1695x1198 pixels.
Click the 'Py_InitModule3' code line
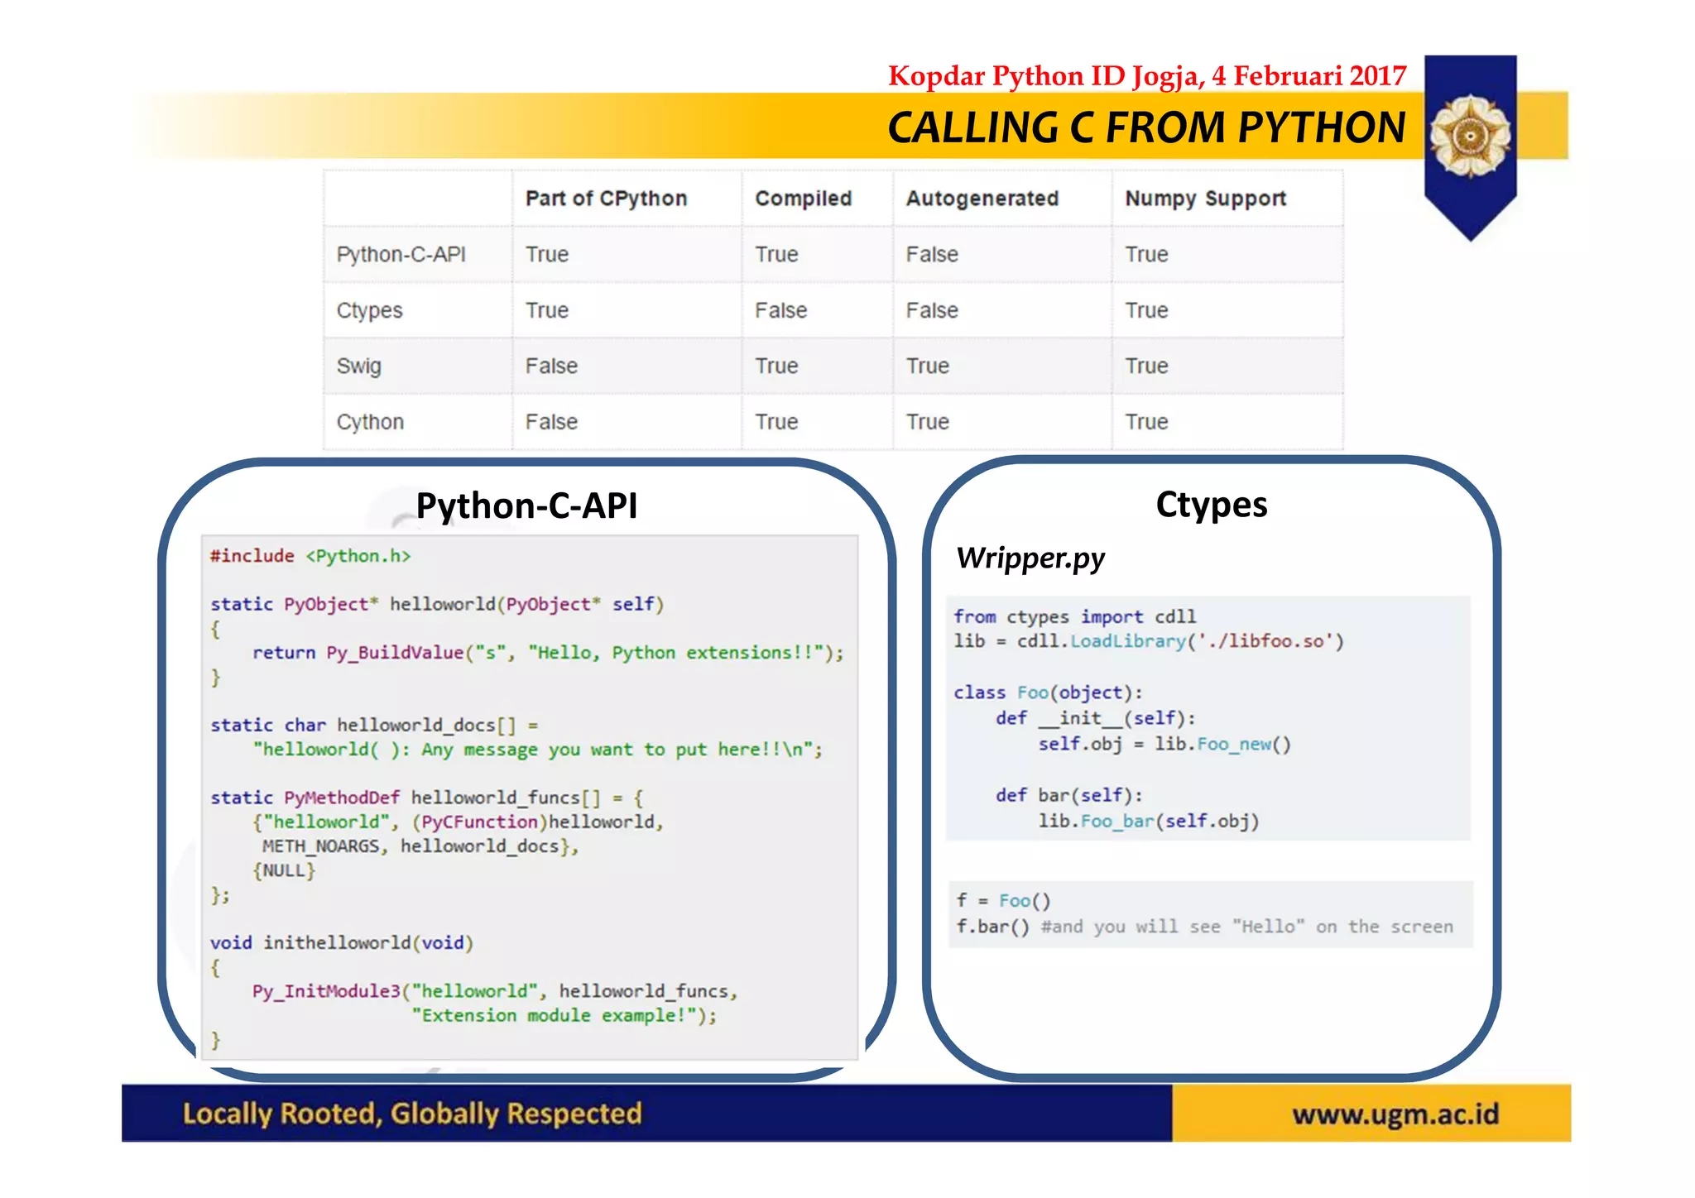[495, 991]
